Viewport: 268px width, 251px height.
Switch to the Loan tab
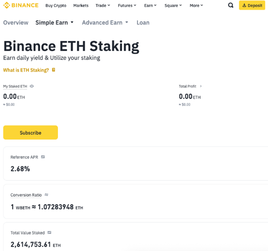tap(143, 22)
